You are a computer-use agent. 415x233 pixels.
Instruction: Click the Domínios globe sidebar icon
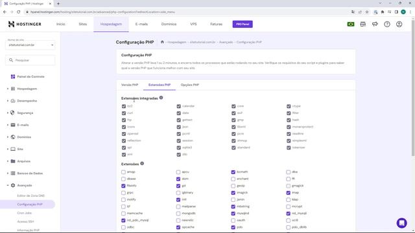click(x=13, y=137)
